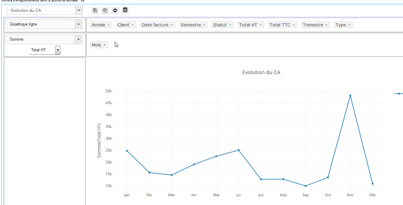
Task: Click the duplicate/copy report icon
Action: point(105,10)
